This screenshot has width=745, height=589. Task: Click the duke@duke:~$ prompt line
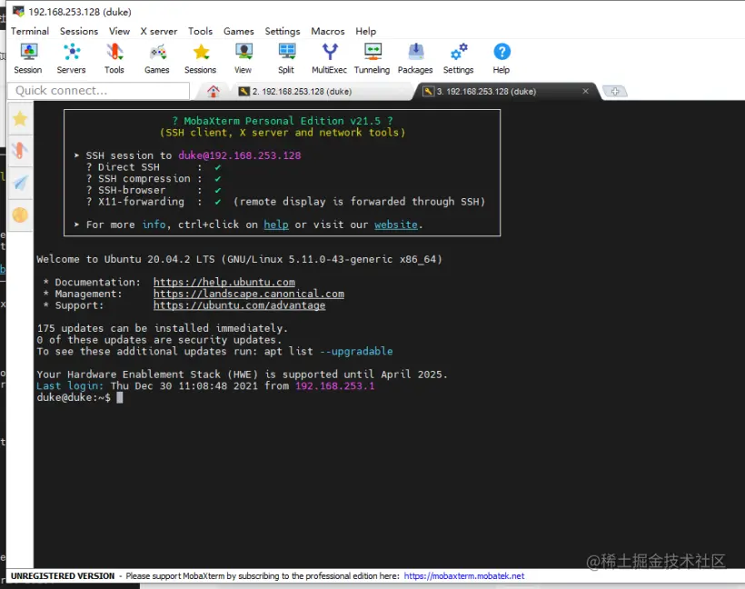pyautogui.click(x=80, y=397)
